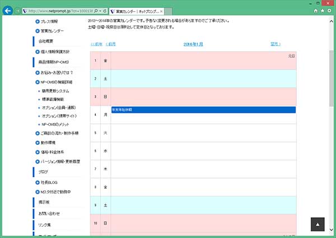The height and width of the screenshot is (238, 336).
Task: Go back using the browser back arrow
Action: tap(7, 11)
